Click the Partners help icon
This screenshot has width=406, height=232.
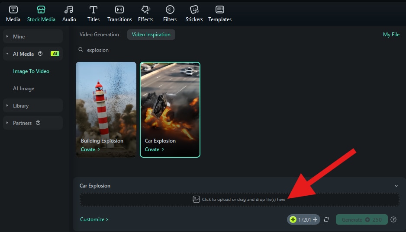tap(38, 123)
